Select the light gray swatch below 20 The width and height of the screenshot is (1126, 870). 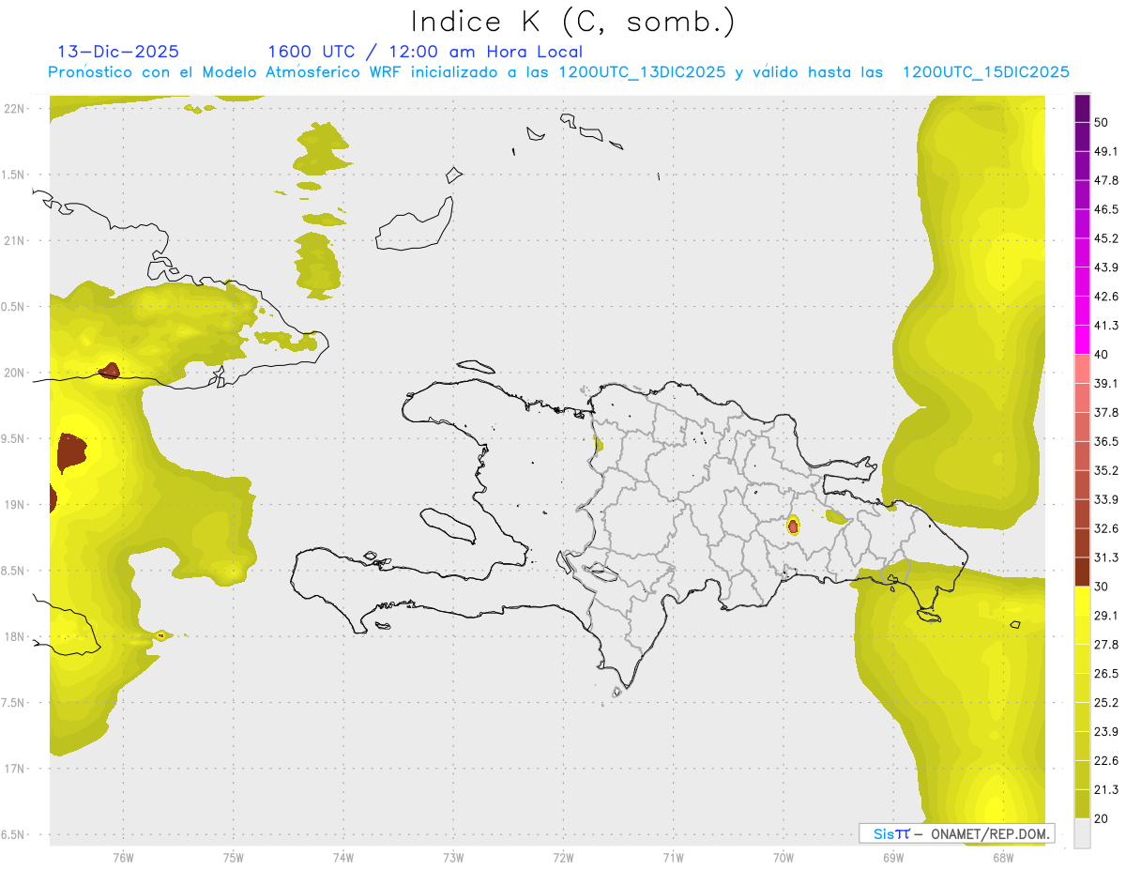1082,832
